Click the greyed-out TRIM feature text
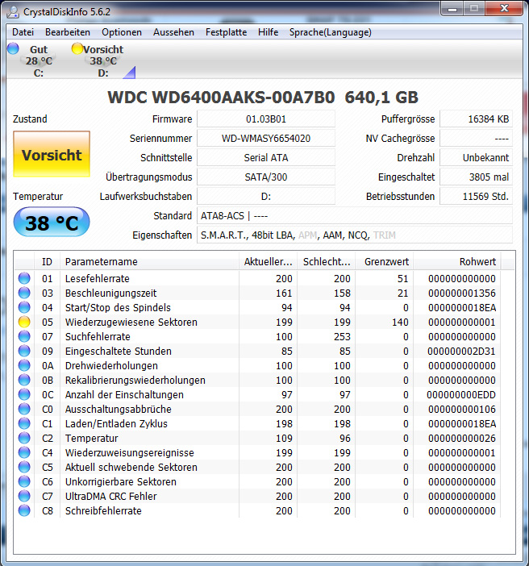 click(x=384, y=235)
